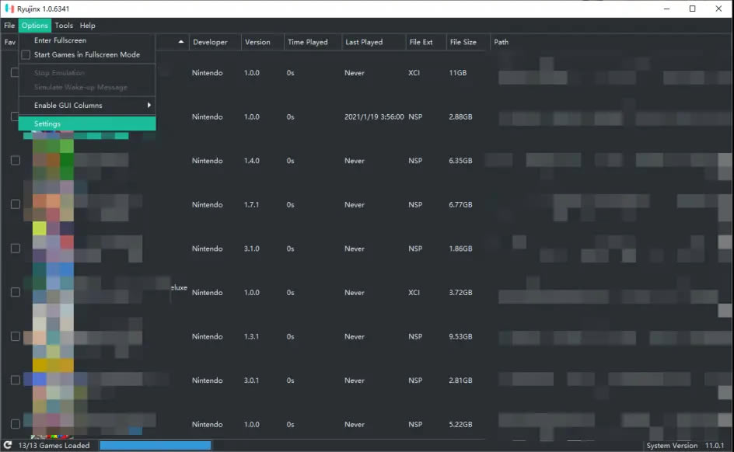Open Settings from the Options menu

[87, 123]
